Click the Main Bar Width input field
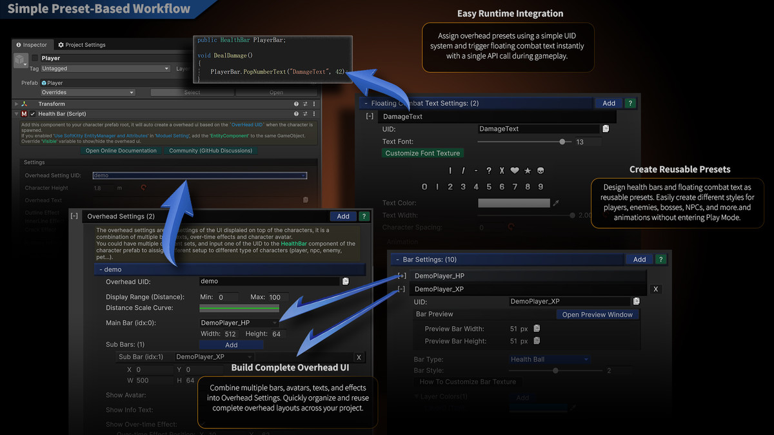The height and width of the screenshot is (435, 774). tap(231, 334)
